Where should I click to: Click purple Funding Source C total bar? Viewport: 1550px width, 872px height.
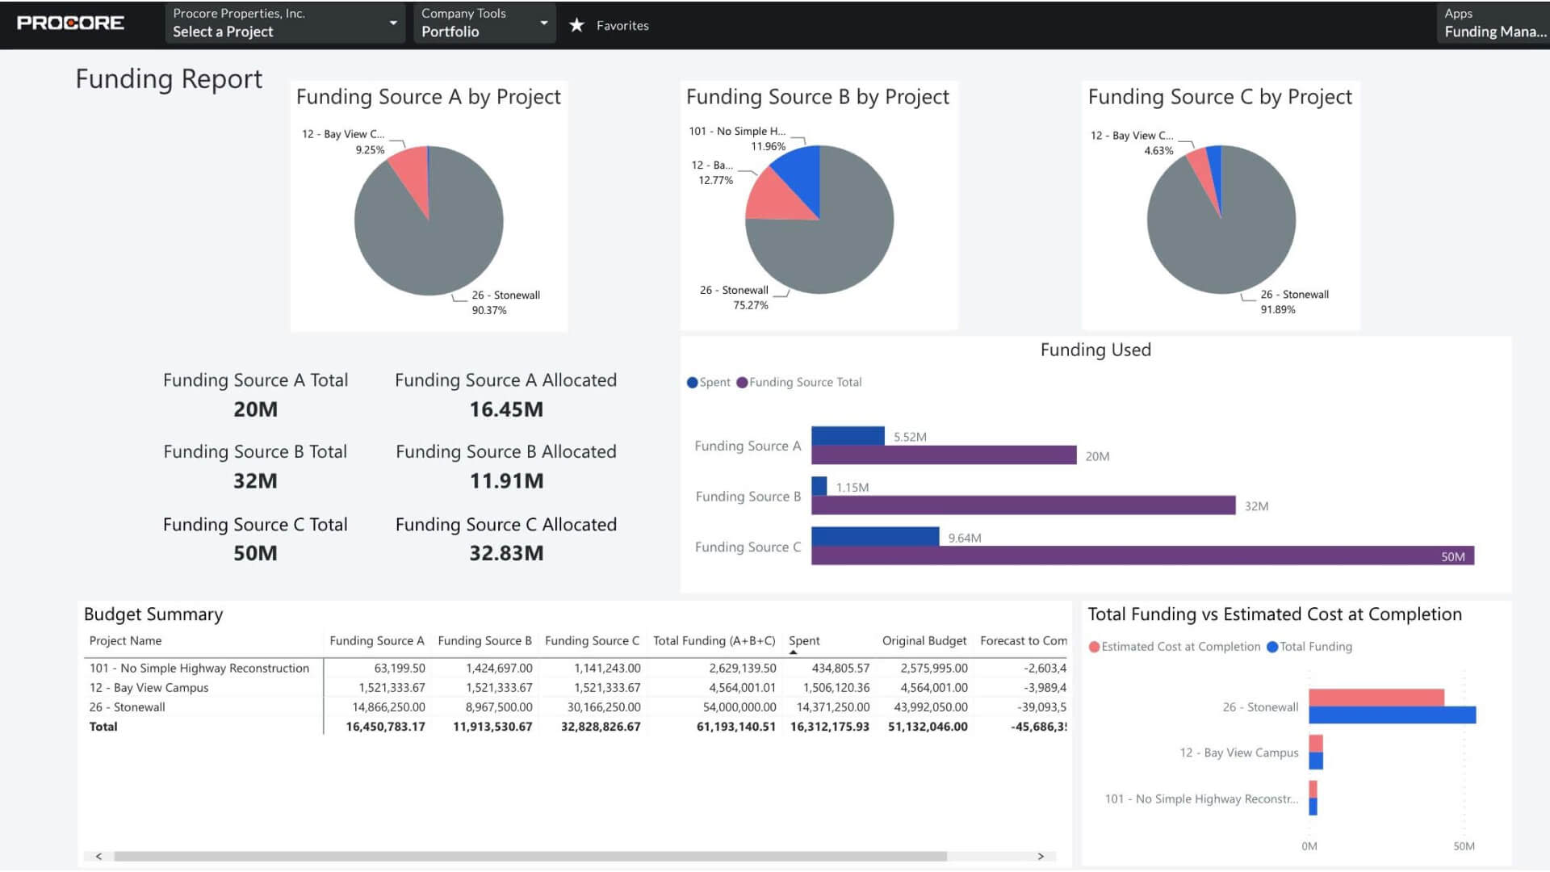[x=1130, y=555]
